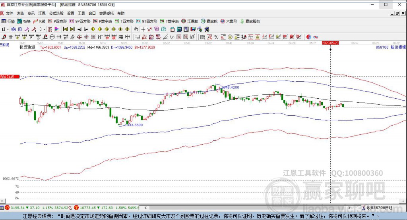
Task: Open the 江恩 menu
Action: [42, 13]
